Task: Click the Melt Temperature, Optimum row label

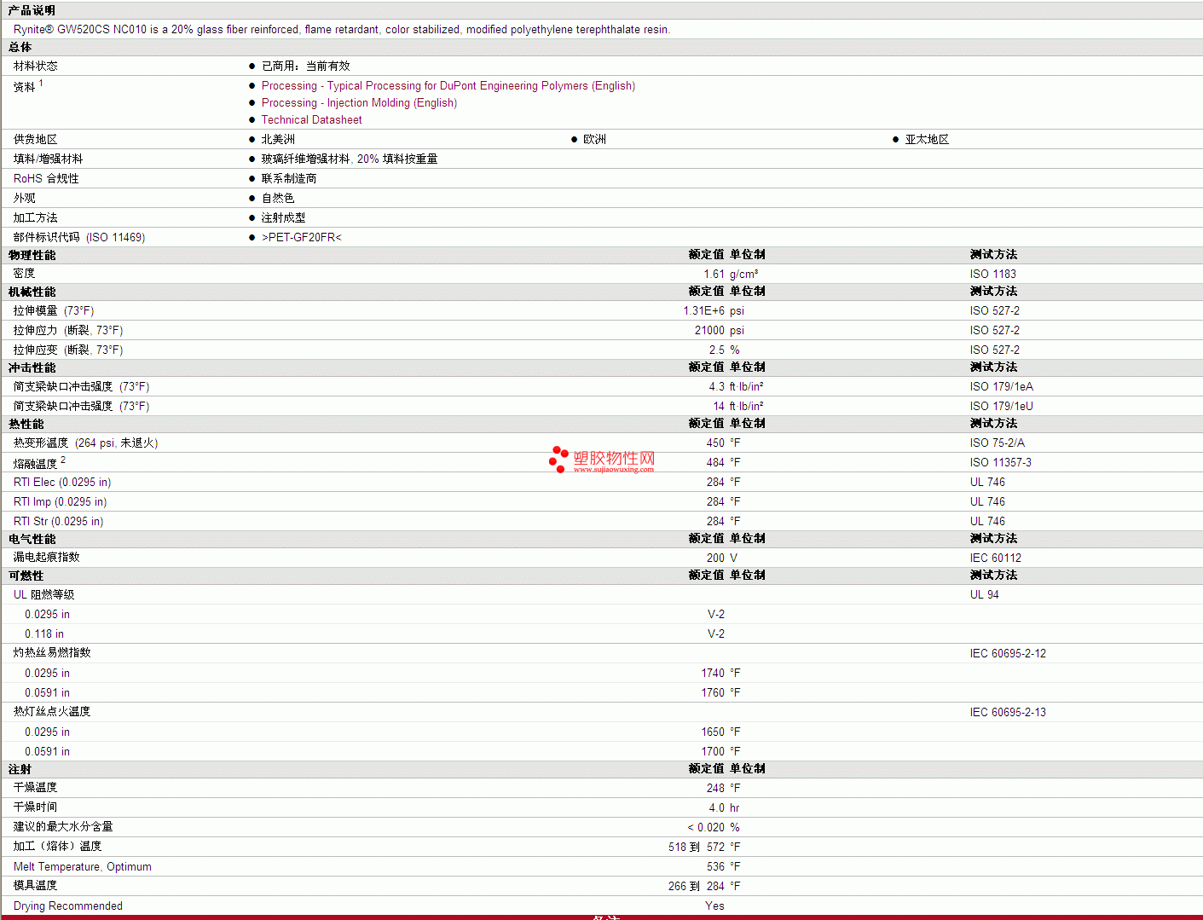Action: coord(82,867)
